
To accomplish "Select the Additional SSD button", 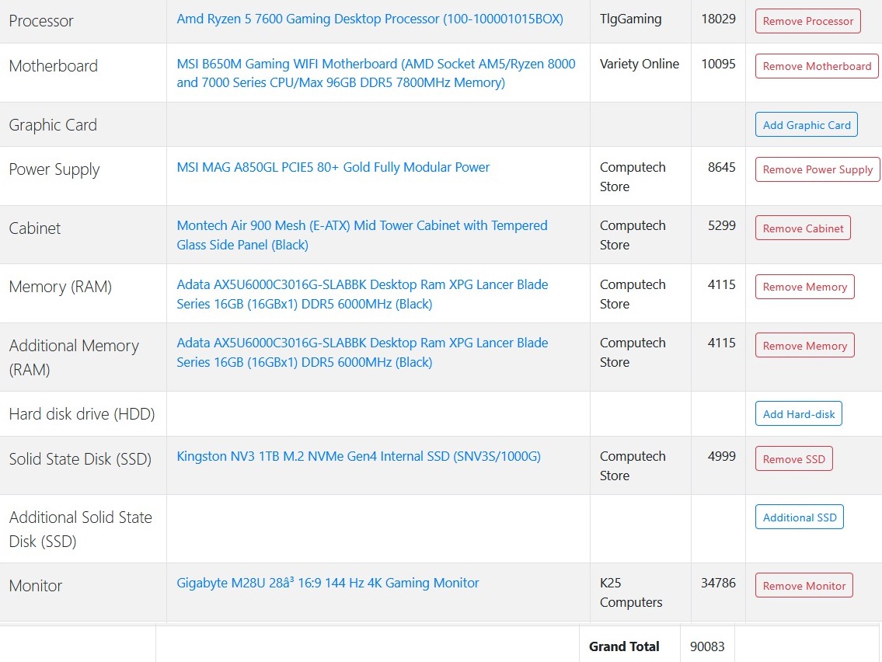I will coord(800,517).
